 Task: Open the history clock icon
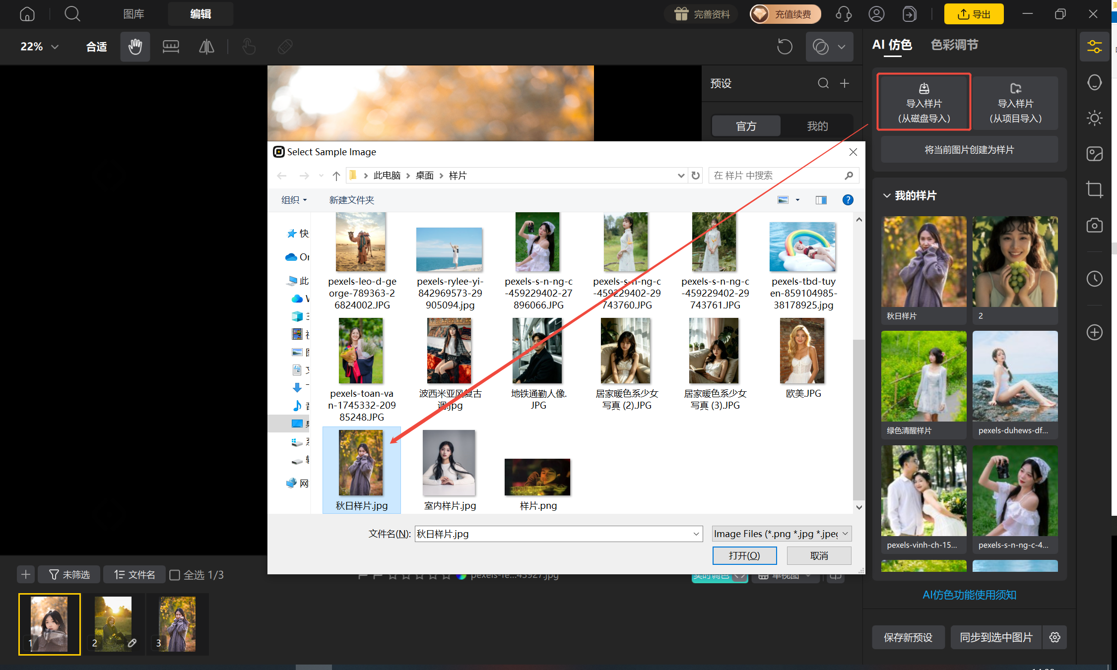[x=1094, y=279]
